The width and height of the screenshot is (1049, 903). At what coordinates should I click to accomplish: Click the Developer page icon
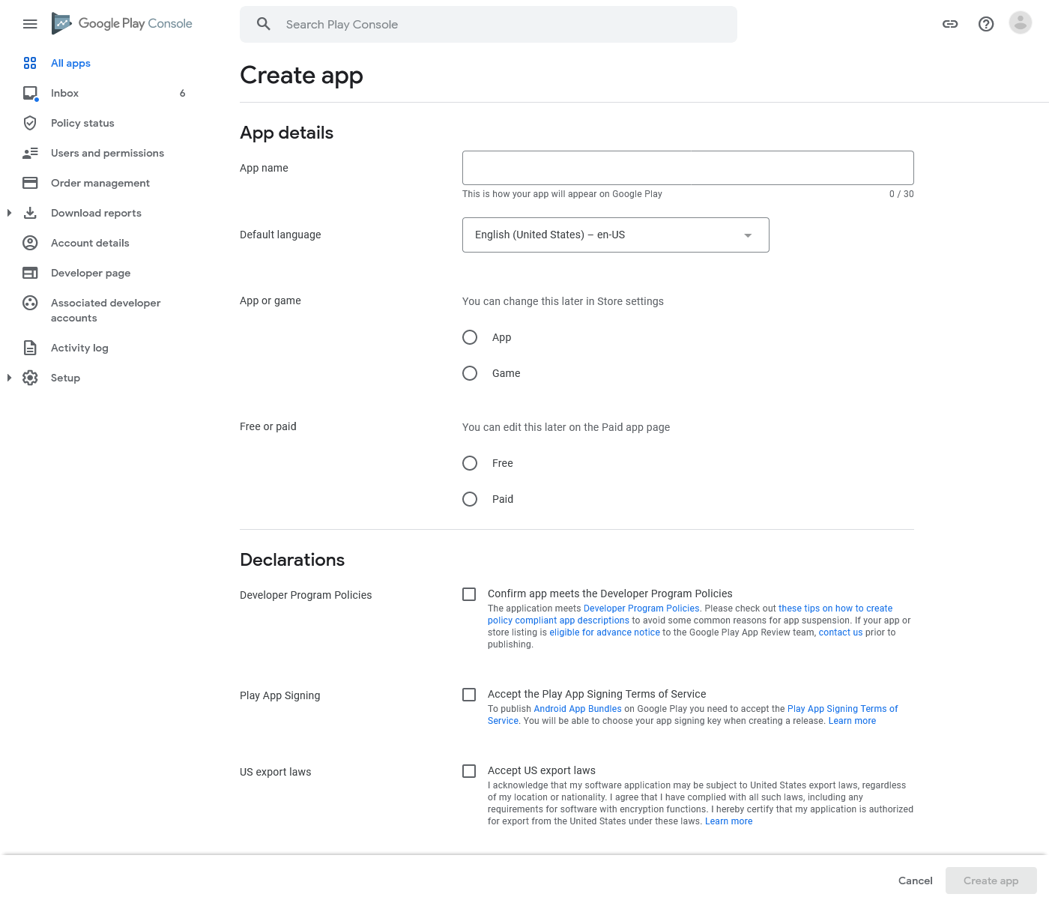click(30, 273)
